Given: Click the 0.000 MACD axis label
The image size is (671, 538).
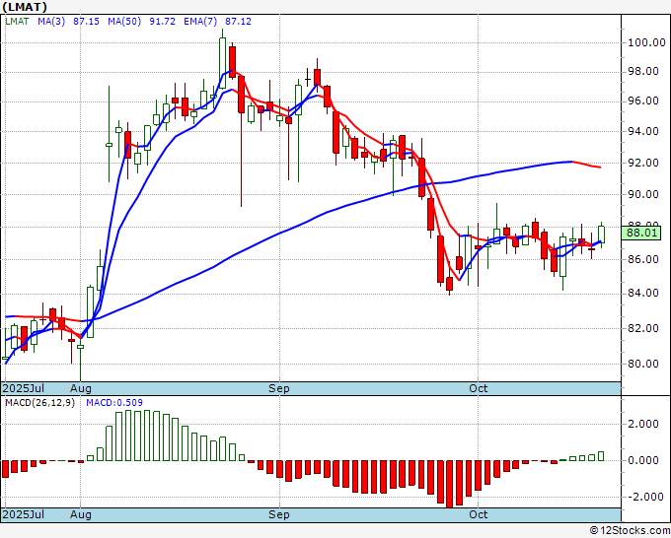Looking at the screenshot, I should [x=643, y=461].
